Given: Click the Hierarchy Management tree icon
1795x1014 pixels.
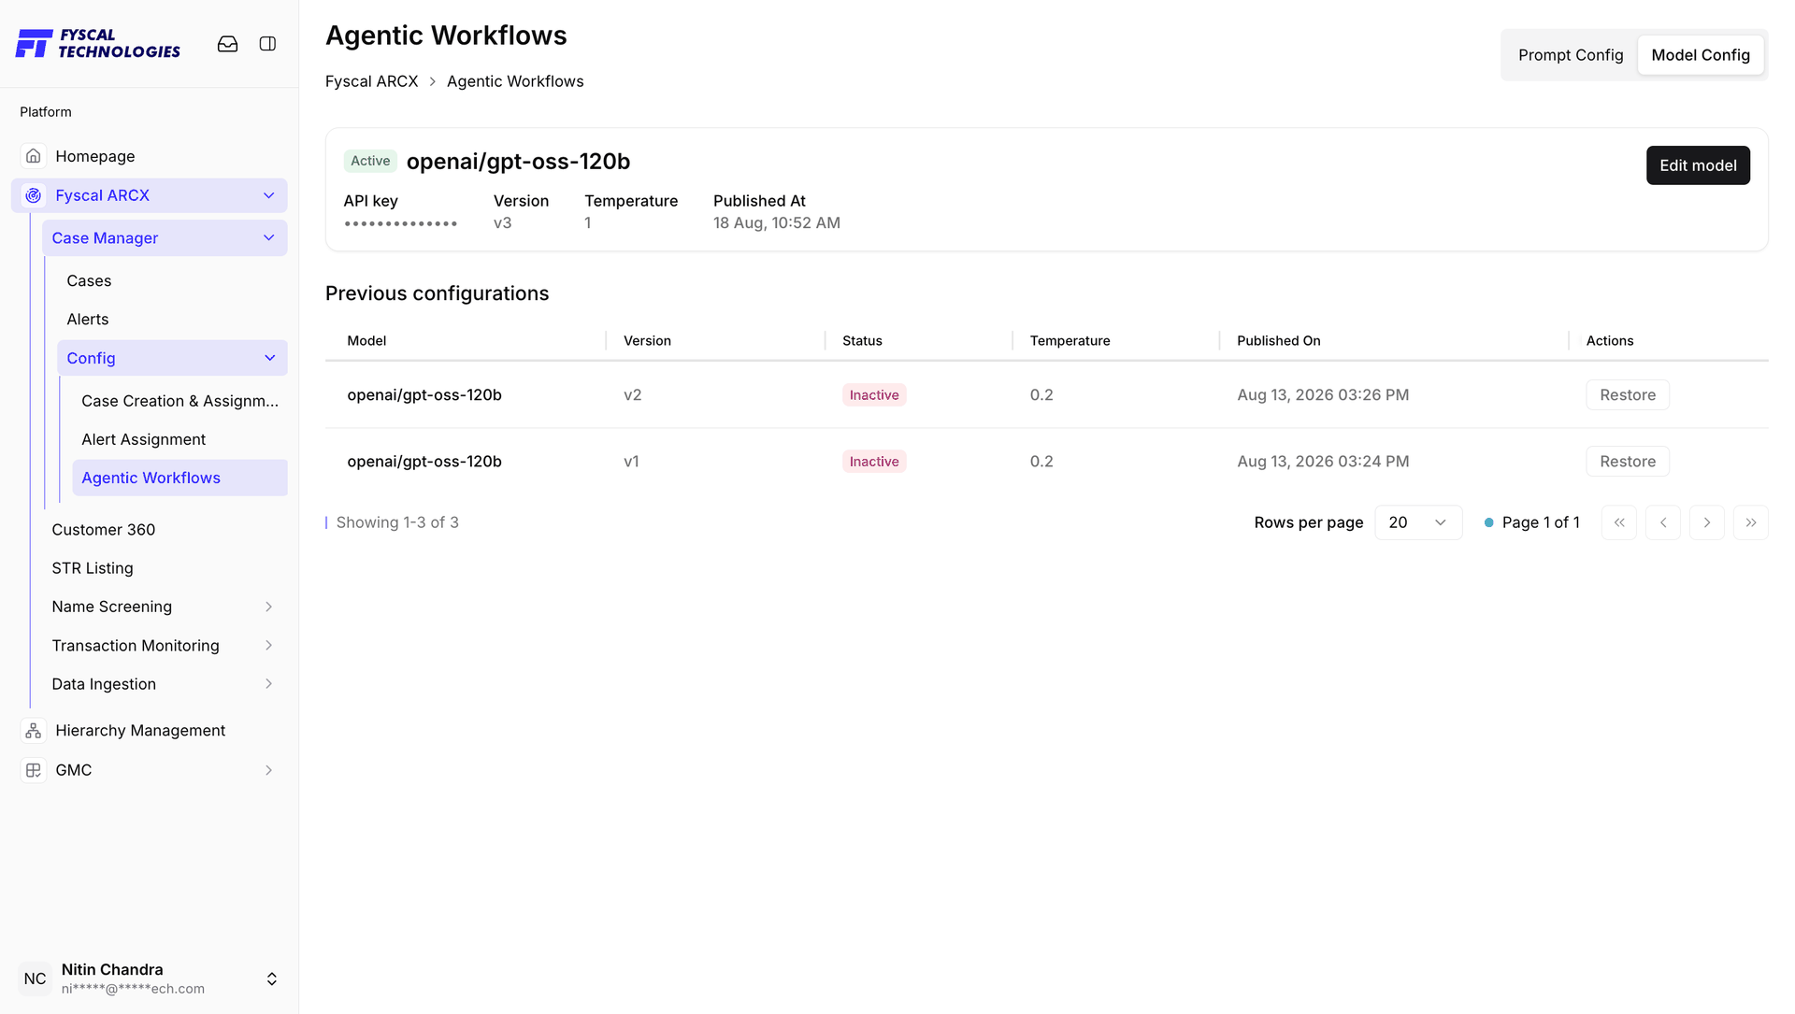Looking at the screenshot, I should click(x=34, y=731).
